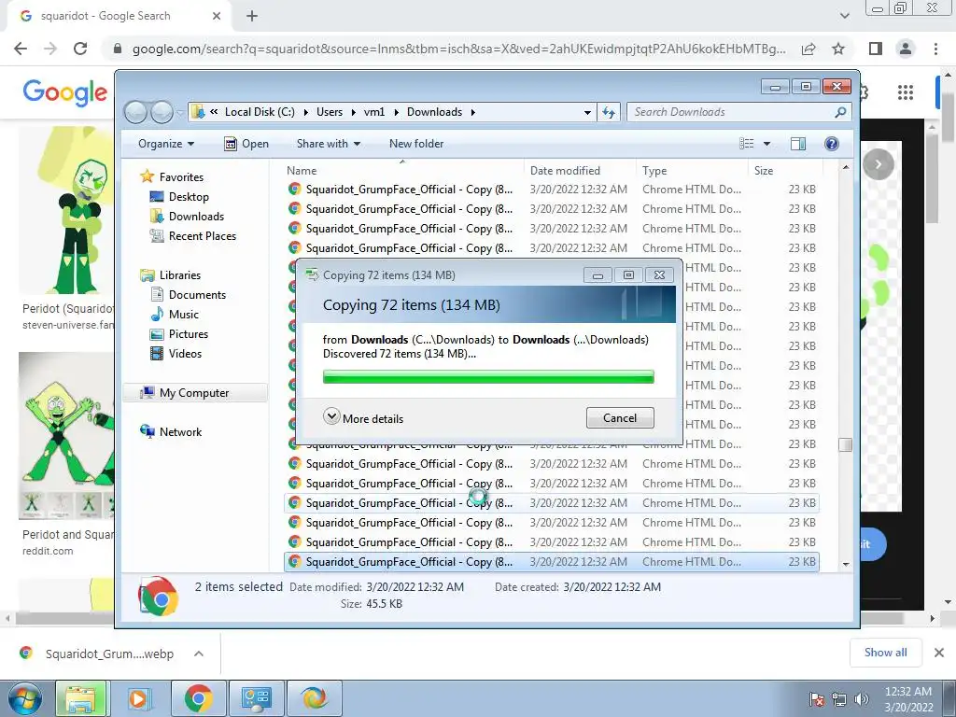Select Recent Places in navigation pane
Screen dimensions: 956x717
coord(203,236)
